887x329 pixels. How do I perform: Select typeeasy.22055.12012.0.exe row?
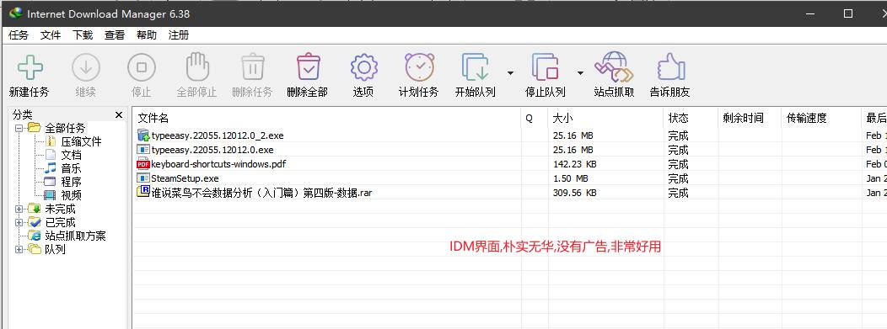coord(509,150)
